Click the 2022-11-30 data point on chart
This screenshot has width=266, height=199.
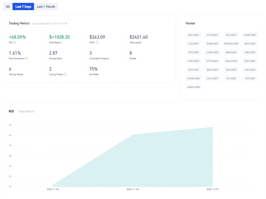coord(133,135)
